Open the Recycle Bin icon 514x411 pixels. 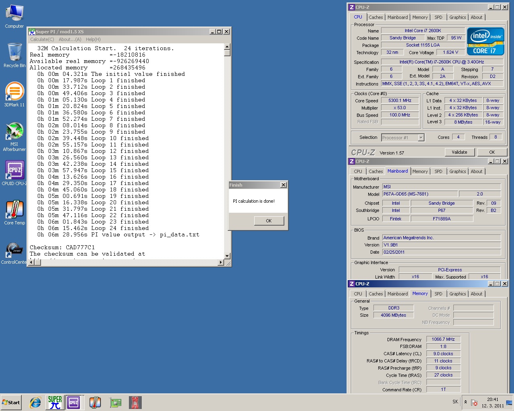point(14,55)
